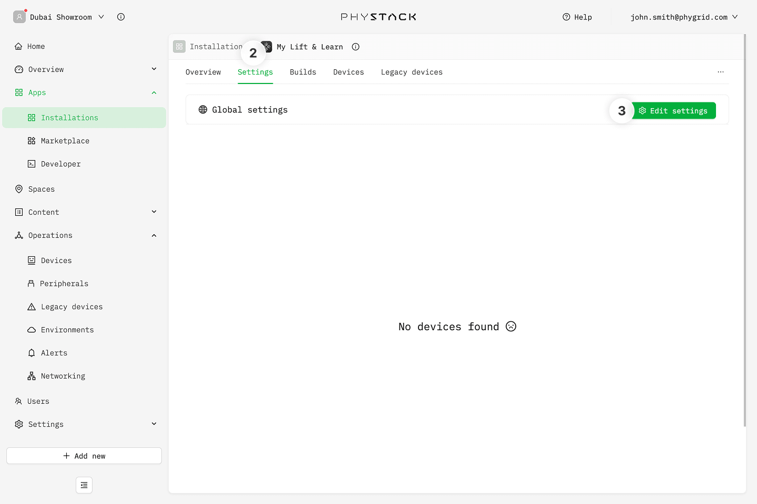Screen dimensions: 757x504
Task: Click the Users icon in the sidebar
Action: (x=18, y=401)
